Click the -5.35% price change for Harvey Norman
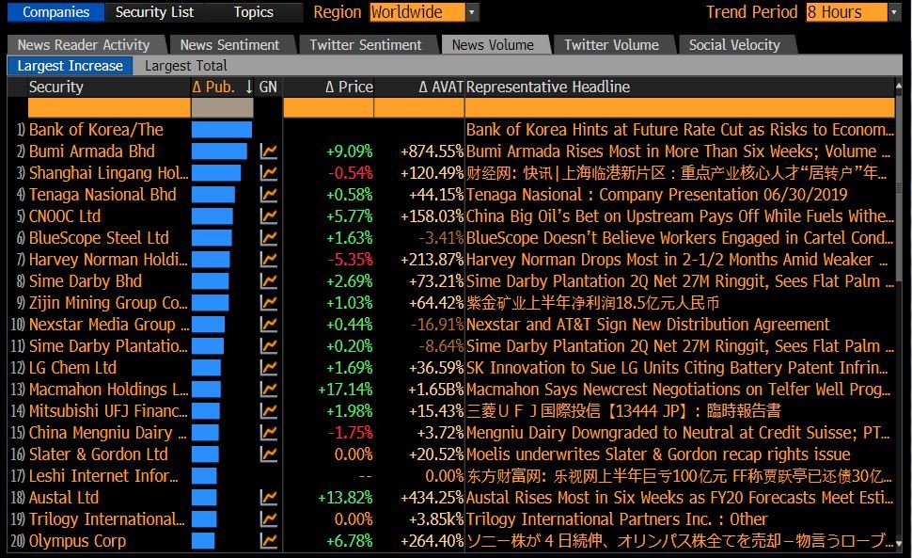The image size is (912, 558). click(x=350, y=260)
